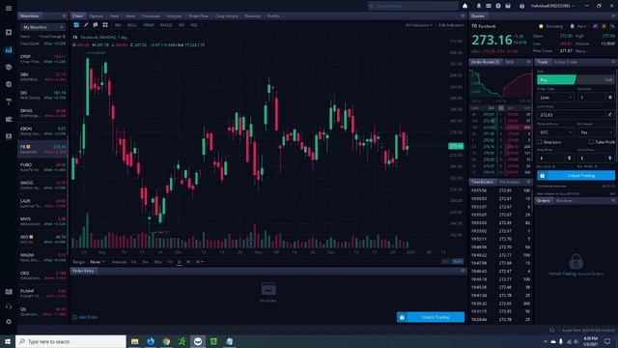Open the Trade panel menu icon
This screenshot has height=348, width=618.
(613, 62)
